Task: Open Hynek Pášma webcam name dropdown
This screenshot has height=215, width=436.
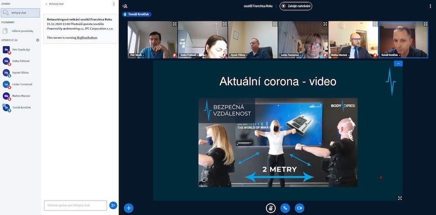Action: pyautogui.click(x=238, y=55)
